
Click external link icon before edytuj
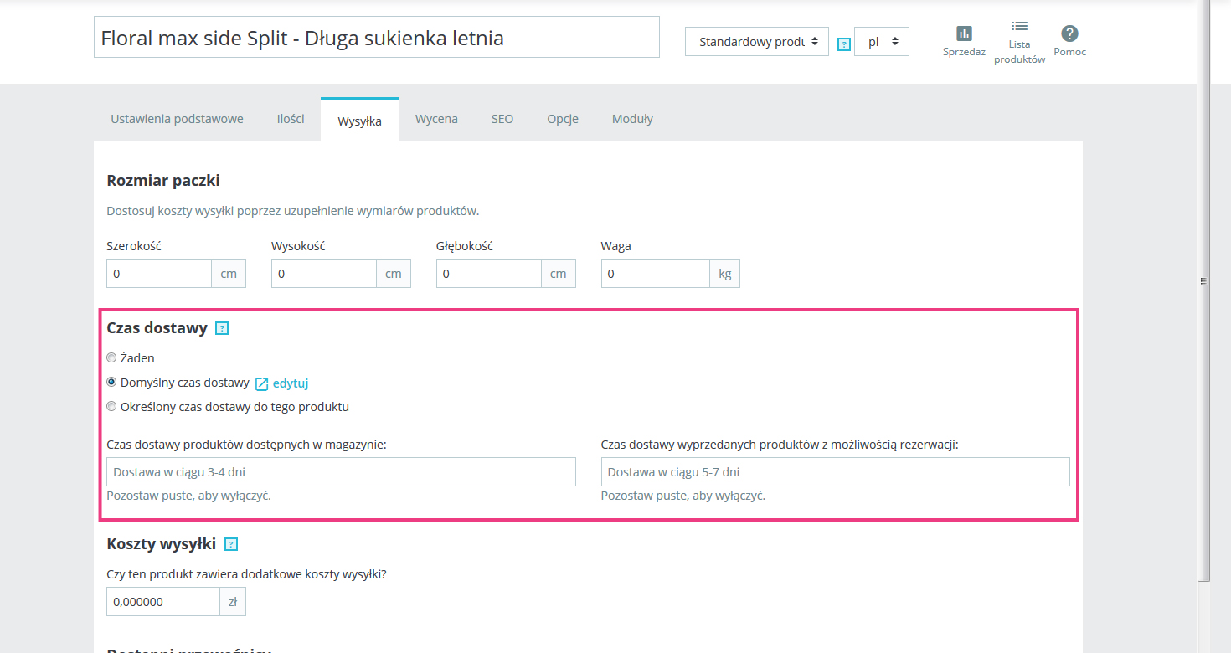tap(261, 383)
